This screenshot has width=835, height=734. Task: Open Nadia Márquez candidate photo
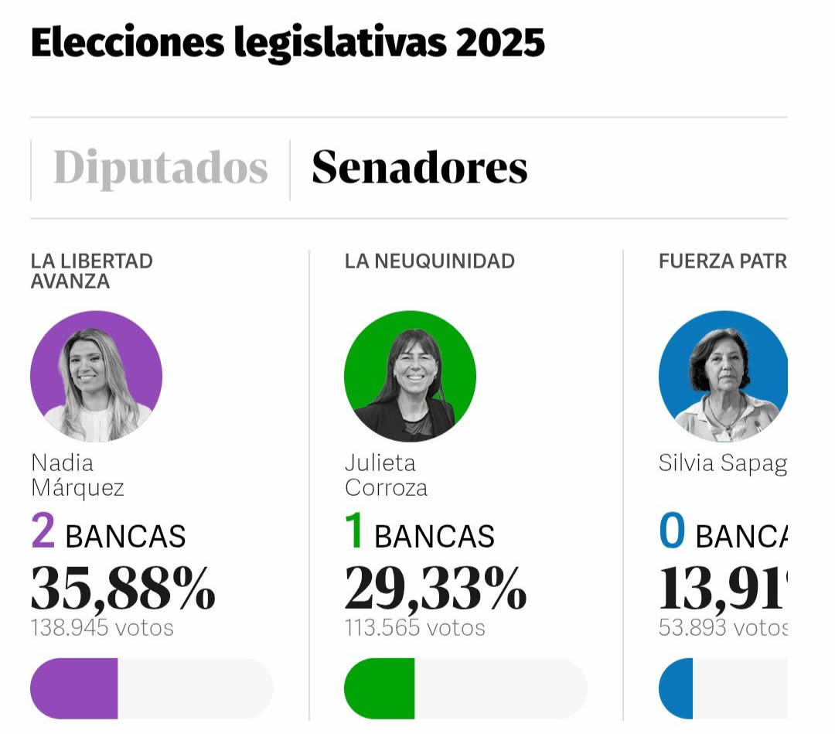96,376
